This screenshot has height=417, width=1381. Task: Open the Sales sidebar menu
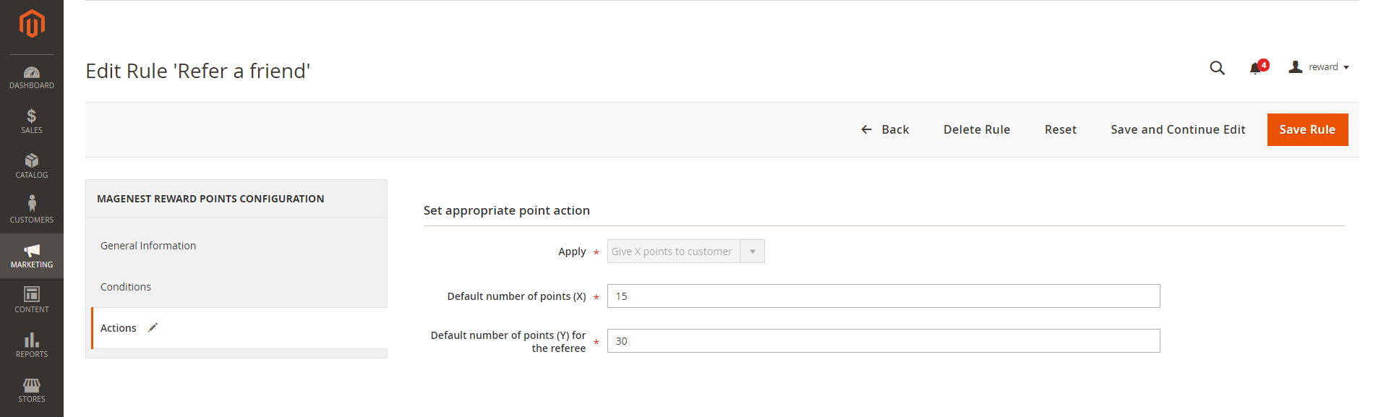click(x=32, y=121)
